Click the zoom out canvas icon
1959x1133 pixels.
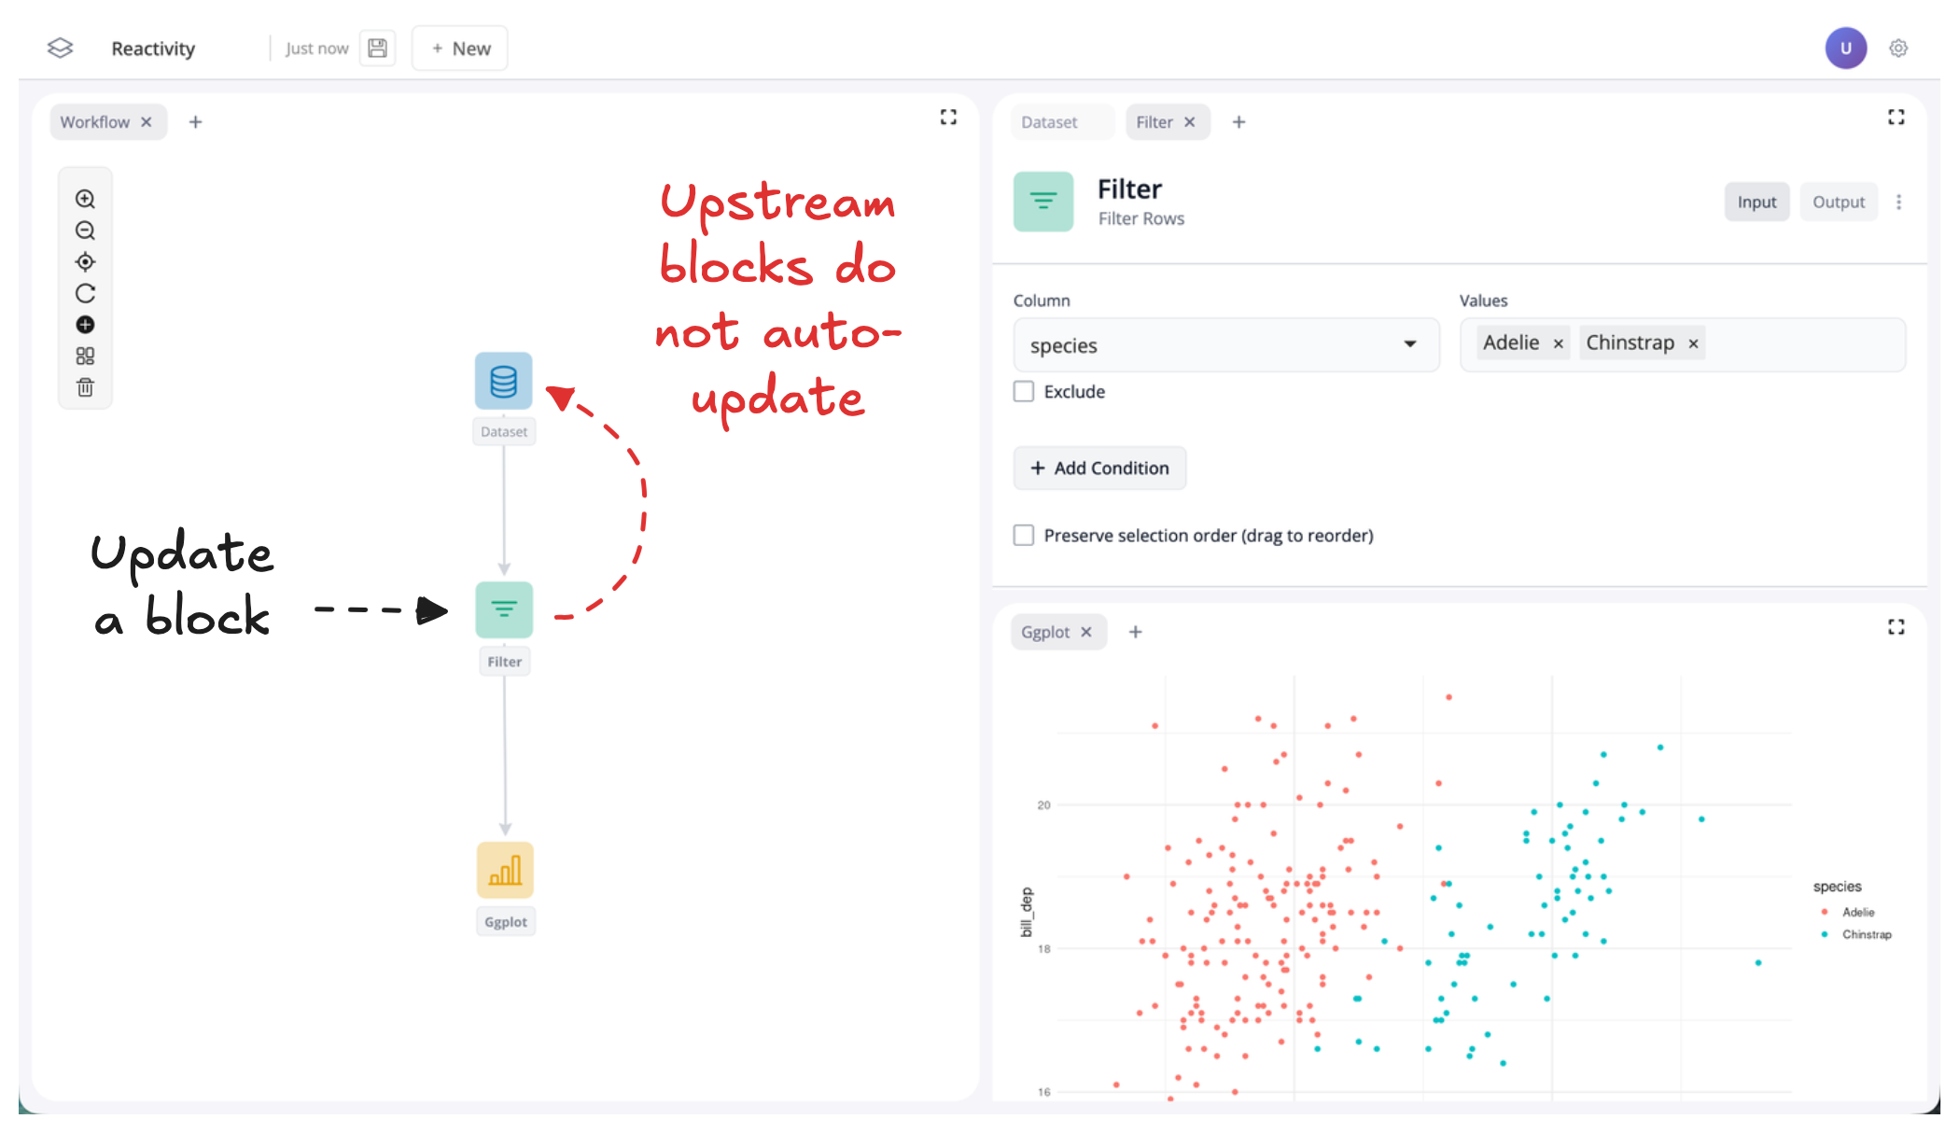coord(85,231)
